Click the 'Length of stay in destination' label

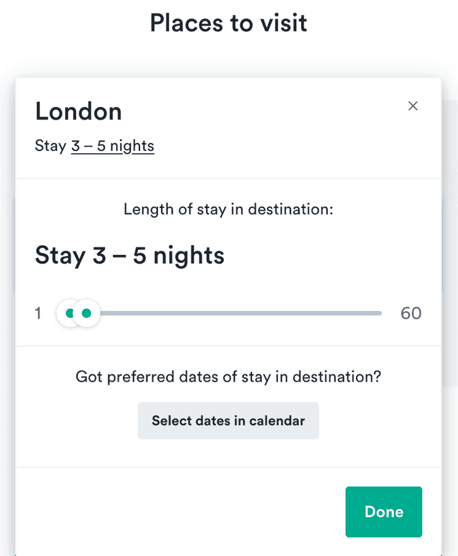pyautogui.click(x=228, y=209)
